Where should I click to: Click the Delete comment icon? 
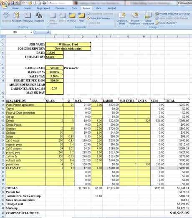62,17
